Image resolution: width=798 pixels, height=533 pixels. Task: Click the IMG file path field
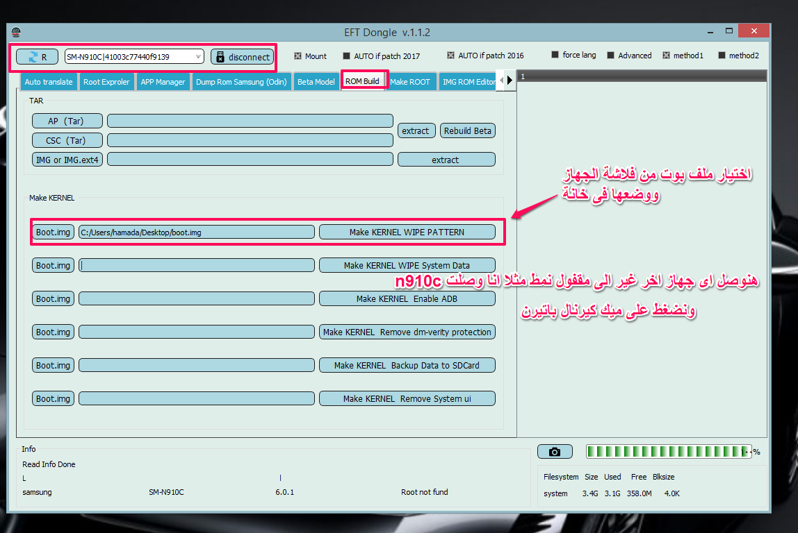tap(250, 160)
